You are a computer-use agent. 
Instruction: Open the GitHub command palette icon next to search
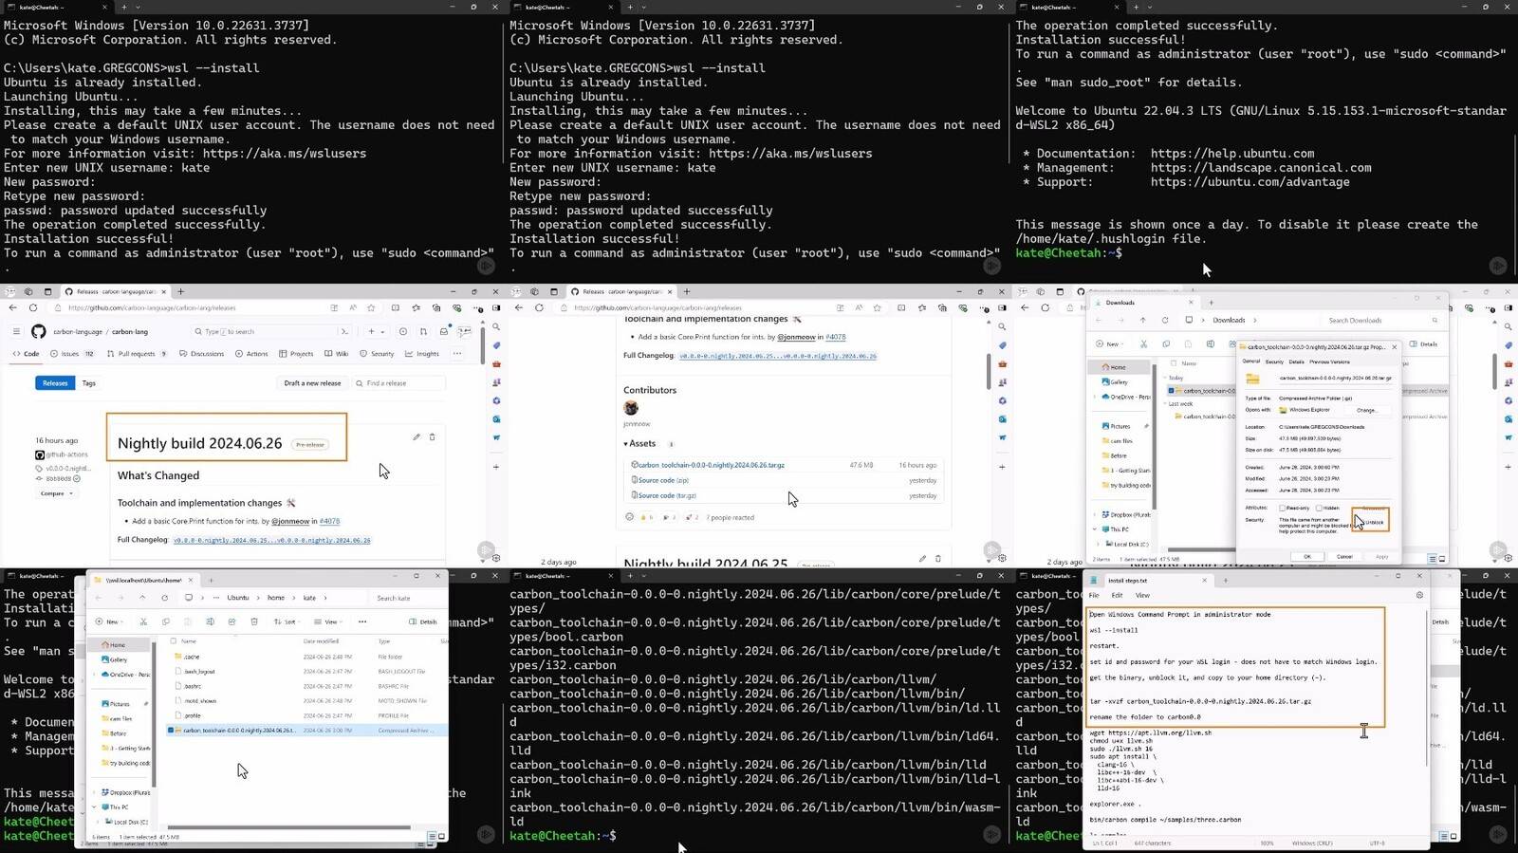[344, 331]
